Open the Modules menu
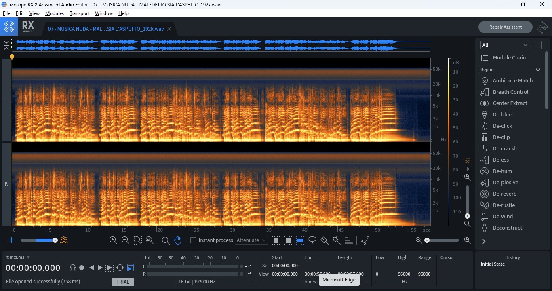552x291 pixels. [x=55, y=13]
